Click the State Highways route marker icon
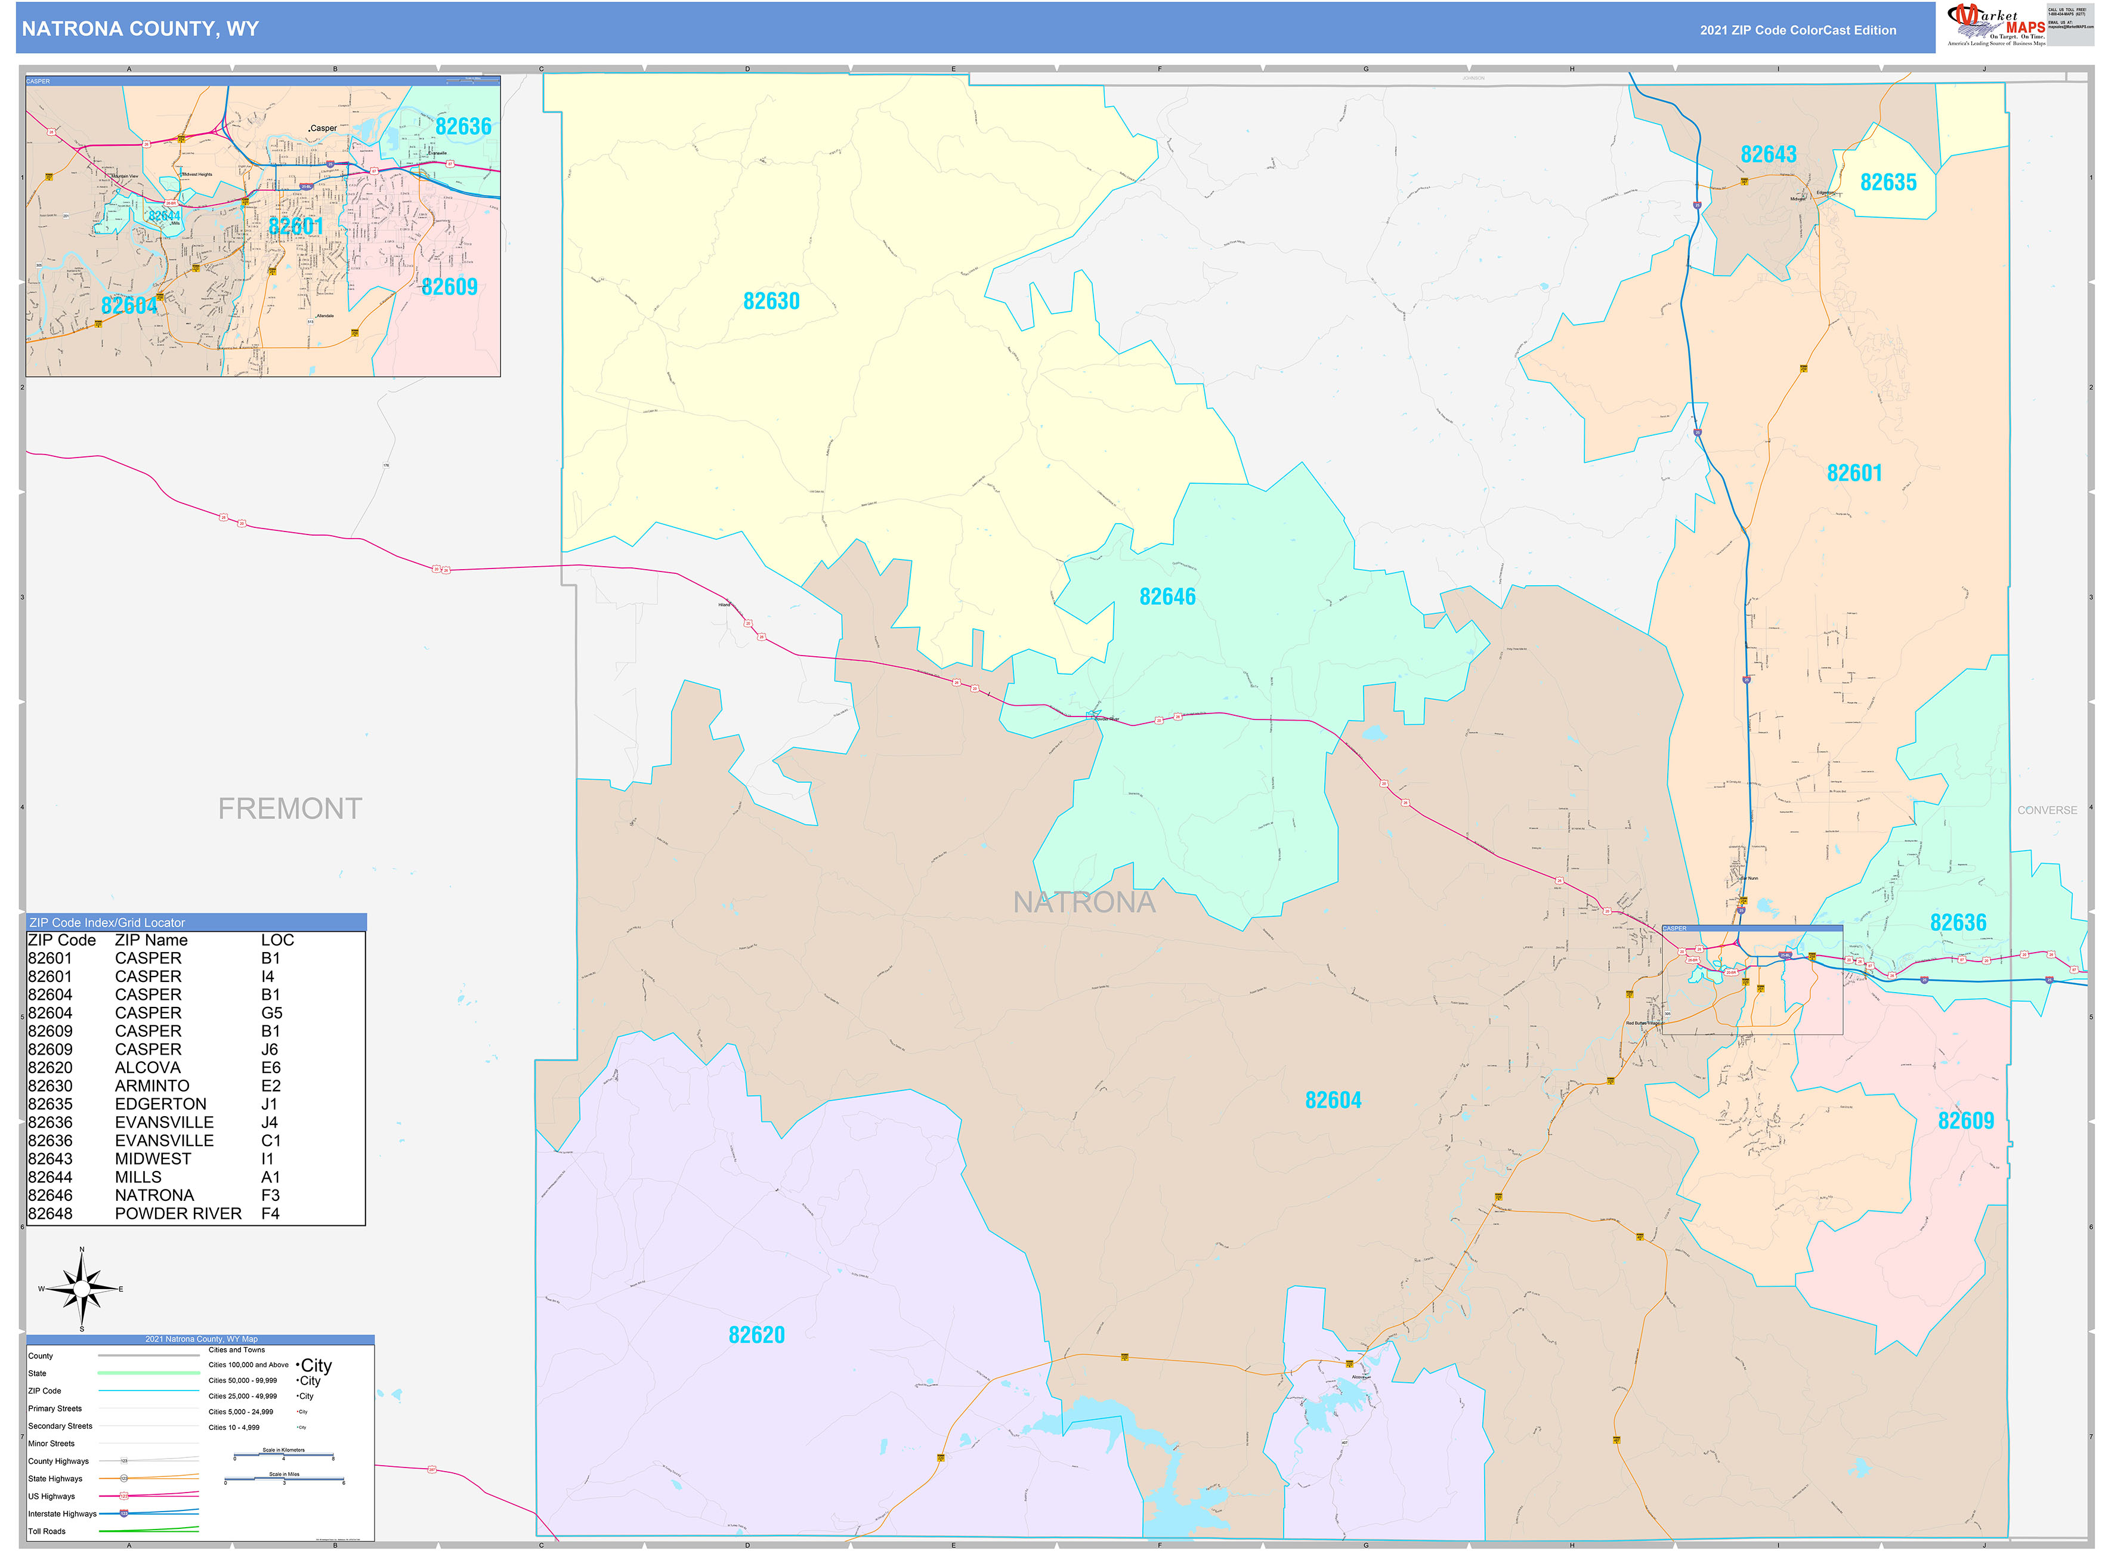 [124, 1479]
